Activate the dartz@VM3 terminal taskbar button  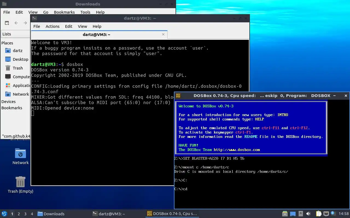pos(118,214)
